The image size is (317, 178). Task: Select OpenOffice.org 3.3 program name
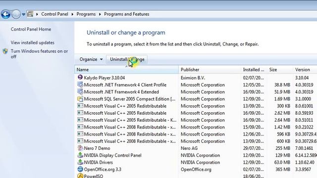coord(103,169)
